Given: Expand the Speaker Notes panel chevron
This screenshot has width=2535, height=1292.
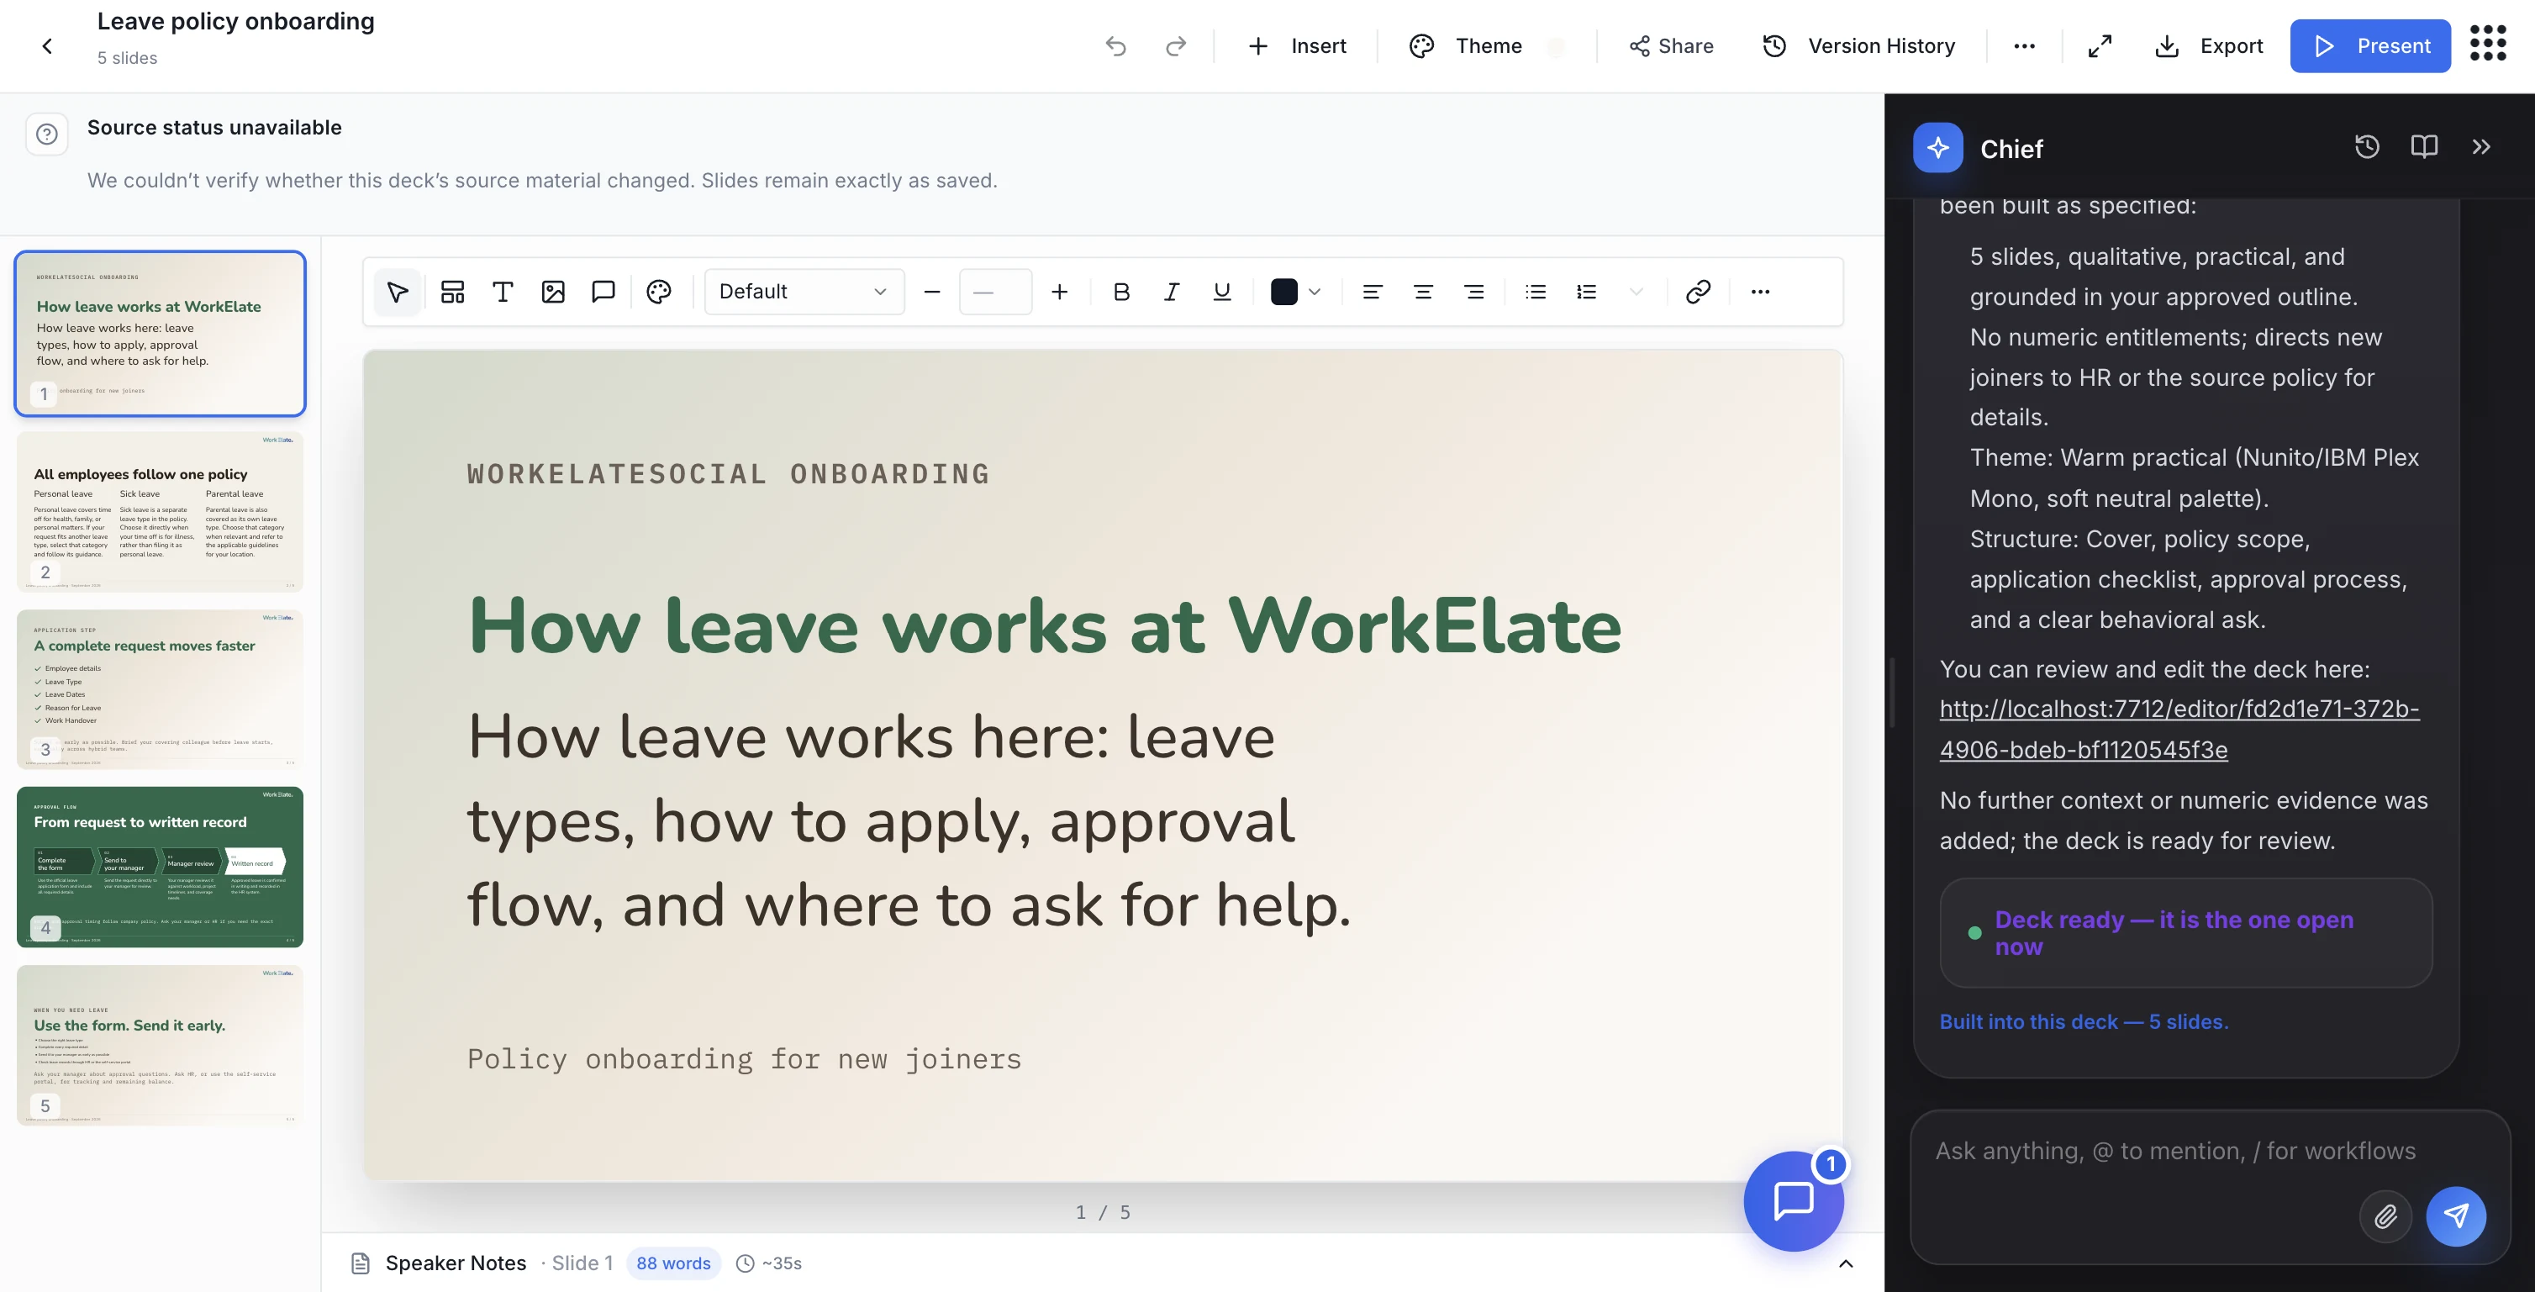Looking at the screenshot, I should [1846, 1263].
